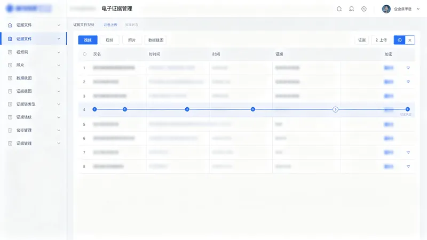Click the 2. 上传 button above the table
Screen dimensions: 427x240
pyautogui.click(x=381, y=40)
